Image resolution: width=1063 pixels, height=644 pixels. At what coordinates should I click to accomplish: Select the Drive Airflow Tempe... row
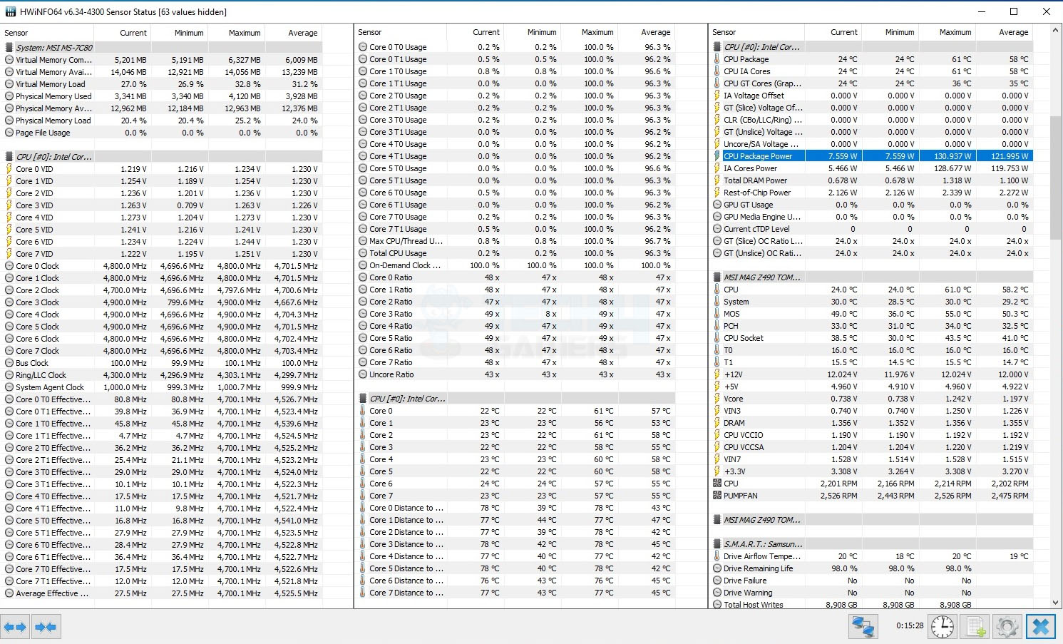click(x=871, y=556)
